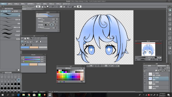Select the Gradient tool
This screenshot has height=97, width=172.
25,45
